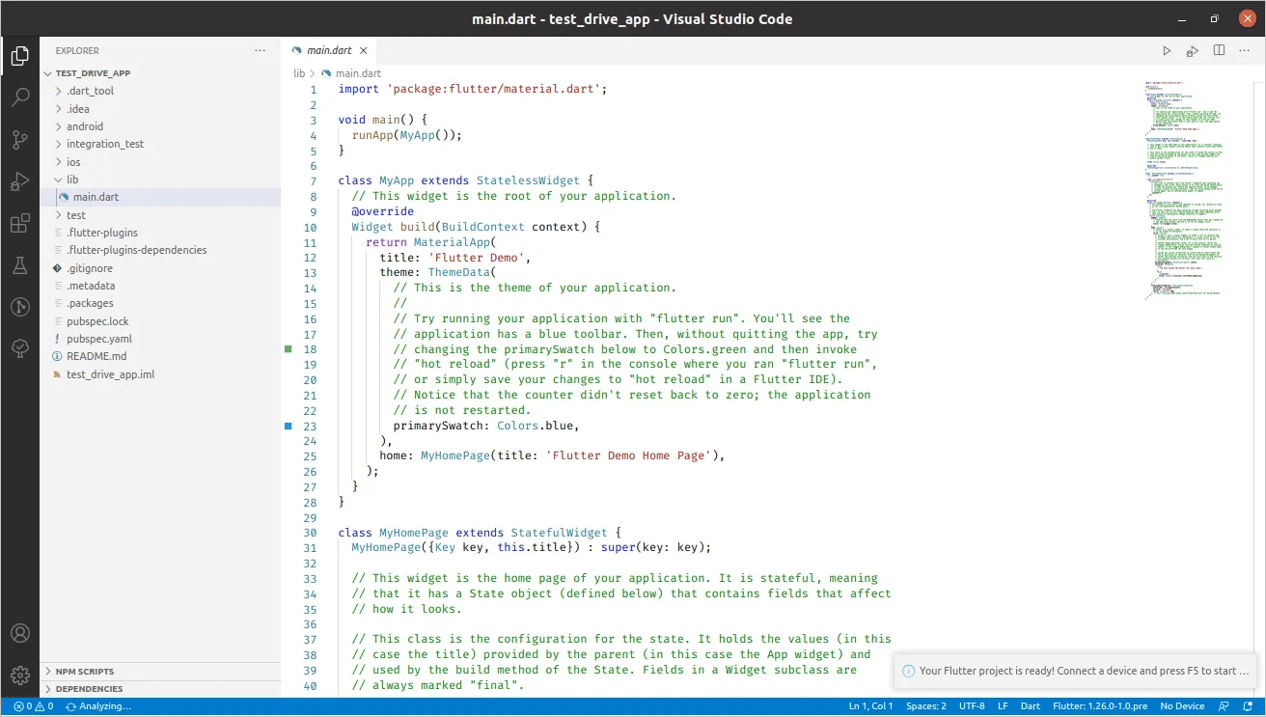Collapse the TEST_DRIVE_APP root folder

point(50,73)
